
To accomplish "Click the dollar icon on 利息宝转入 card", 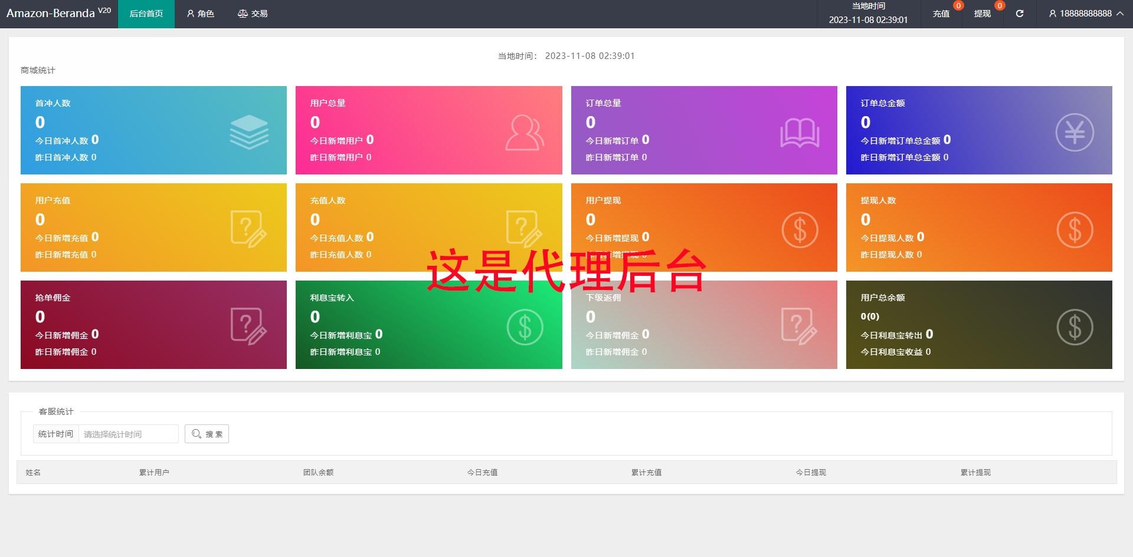I will pyautogui.click(x=525, y=327).
